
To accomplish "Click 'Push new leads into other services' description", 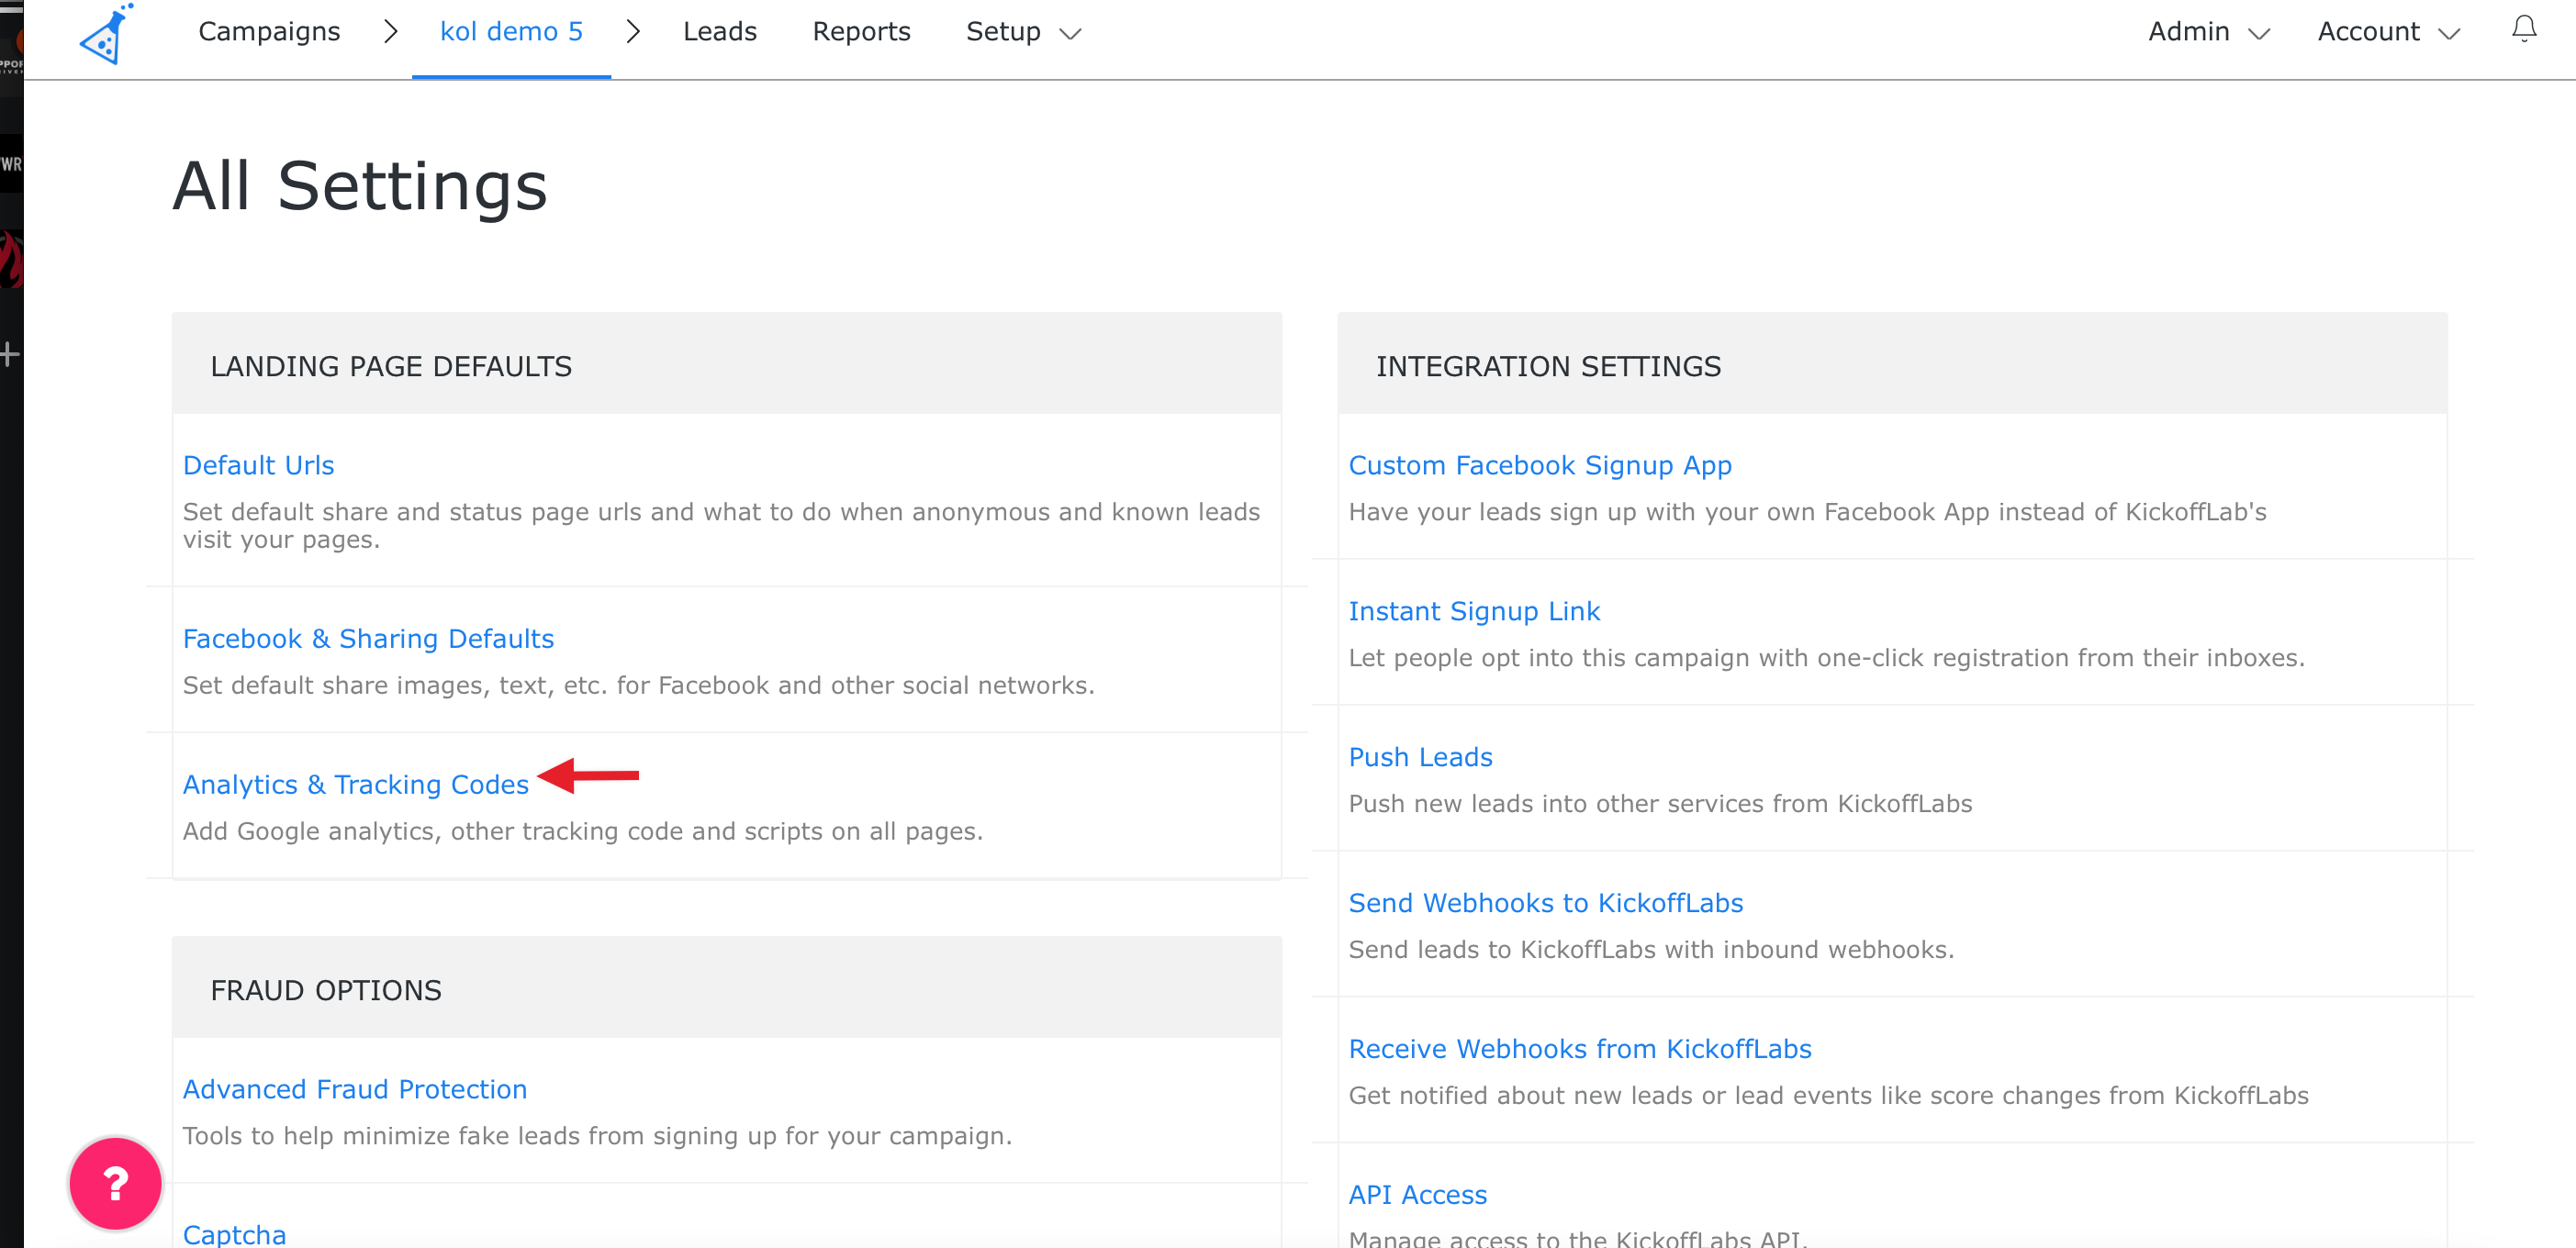I will [1660, 803].
